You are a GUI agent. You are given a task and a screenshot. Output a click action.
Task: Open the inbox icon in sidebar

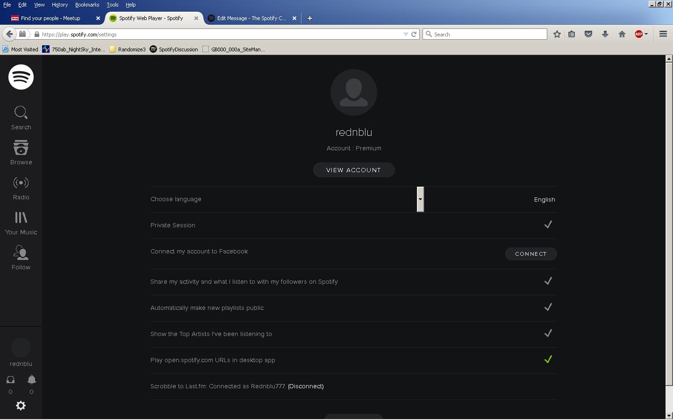coord(10,380)
